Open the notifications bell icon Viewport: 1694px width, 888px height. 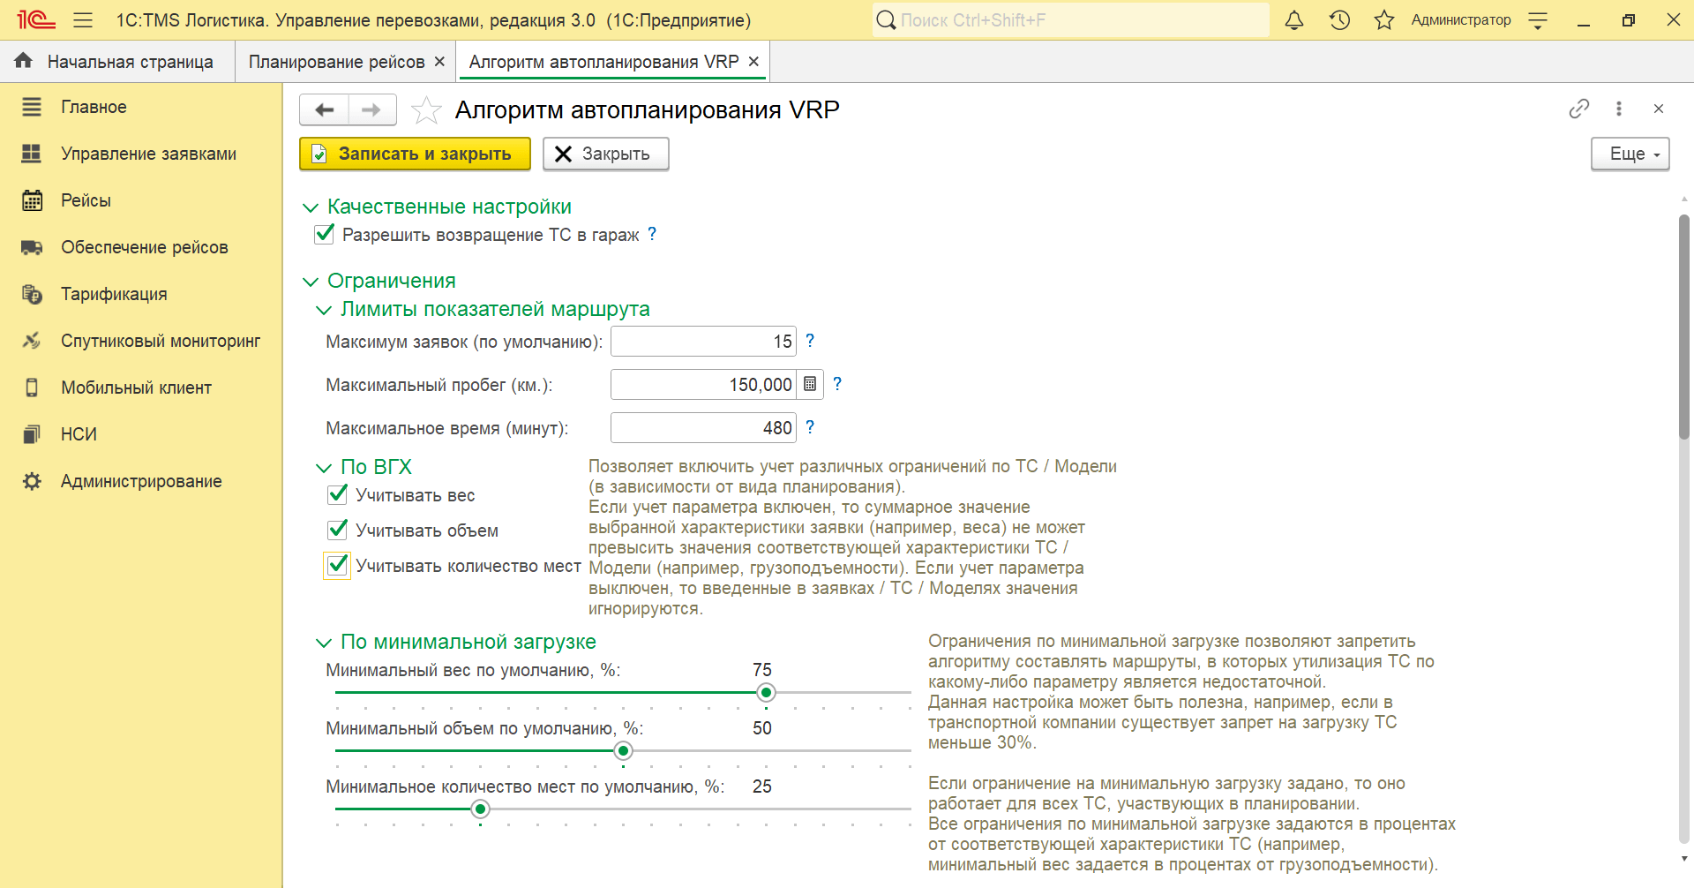click(1293, 20)
